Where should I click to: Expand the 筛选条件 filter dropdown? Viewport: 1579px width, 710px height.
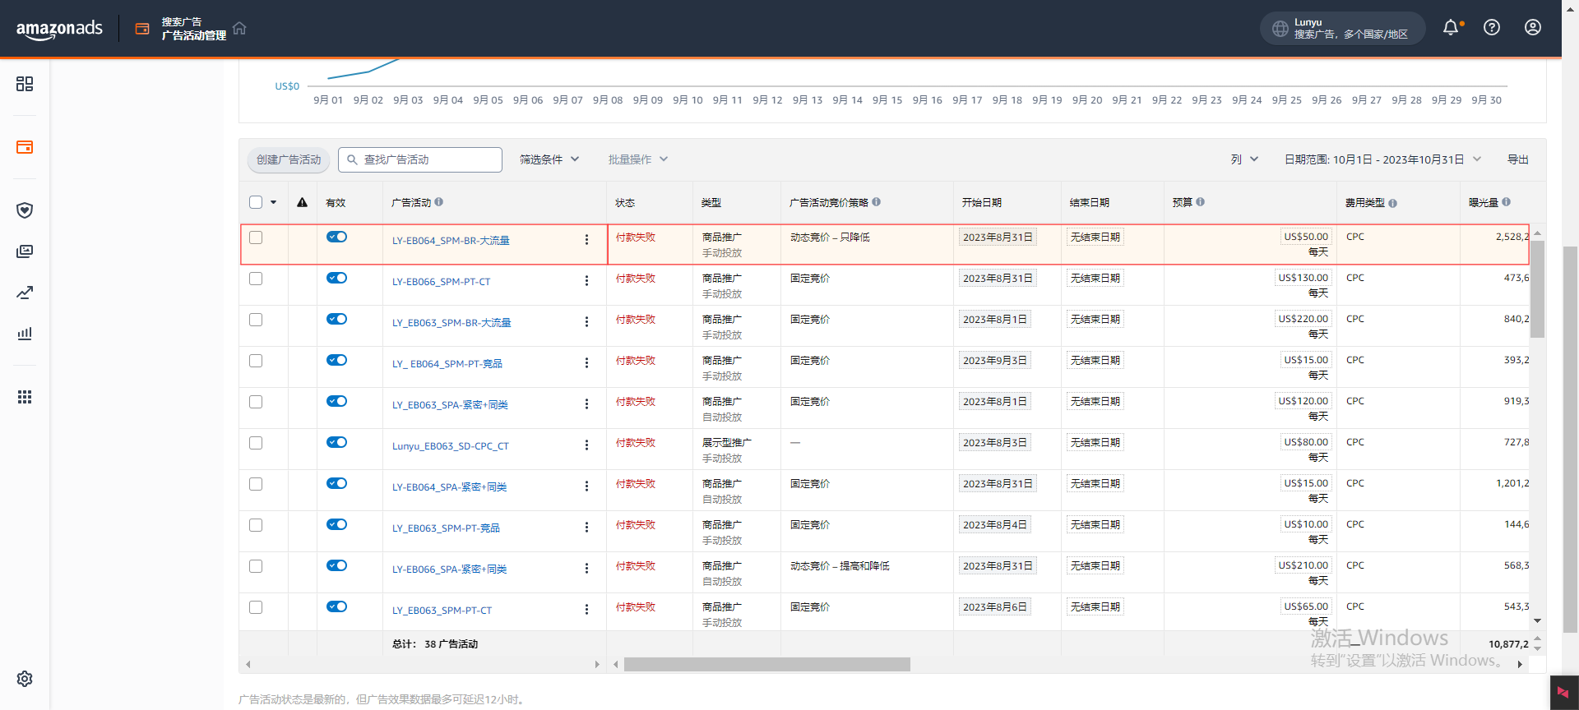pyautogui.click(x=549, y=159)
